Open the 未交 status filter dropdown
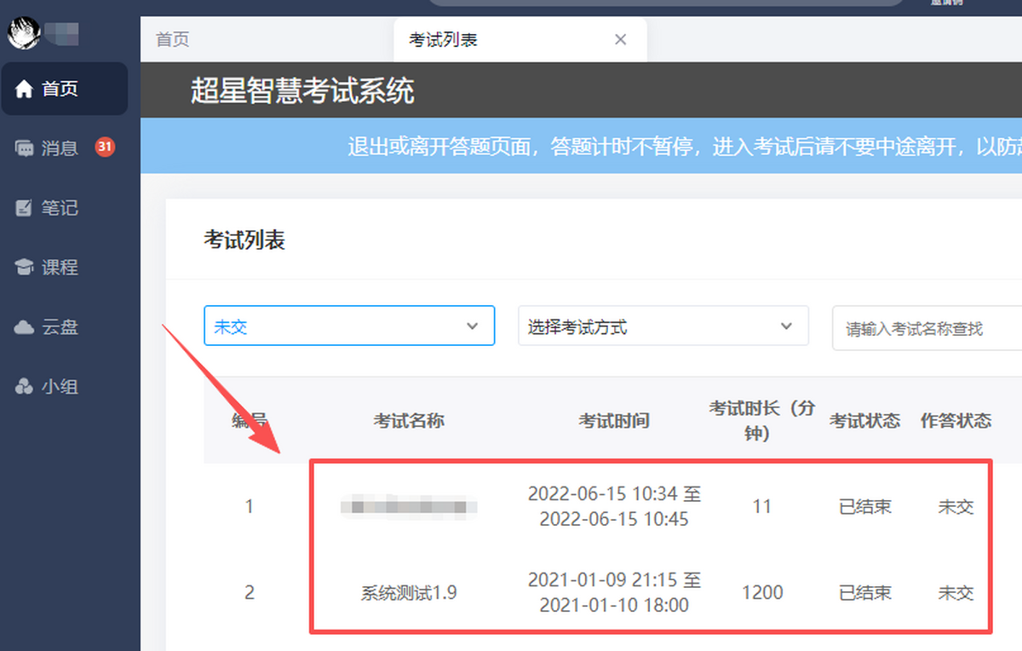 349,325
